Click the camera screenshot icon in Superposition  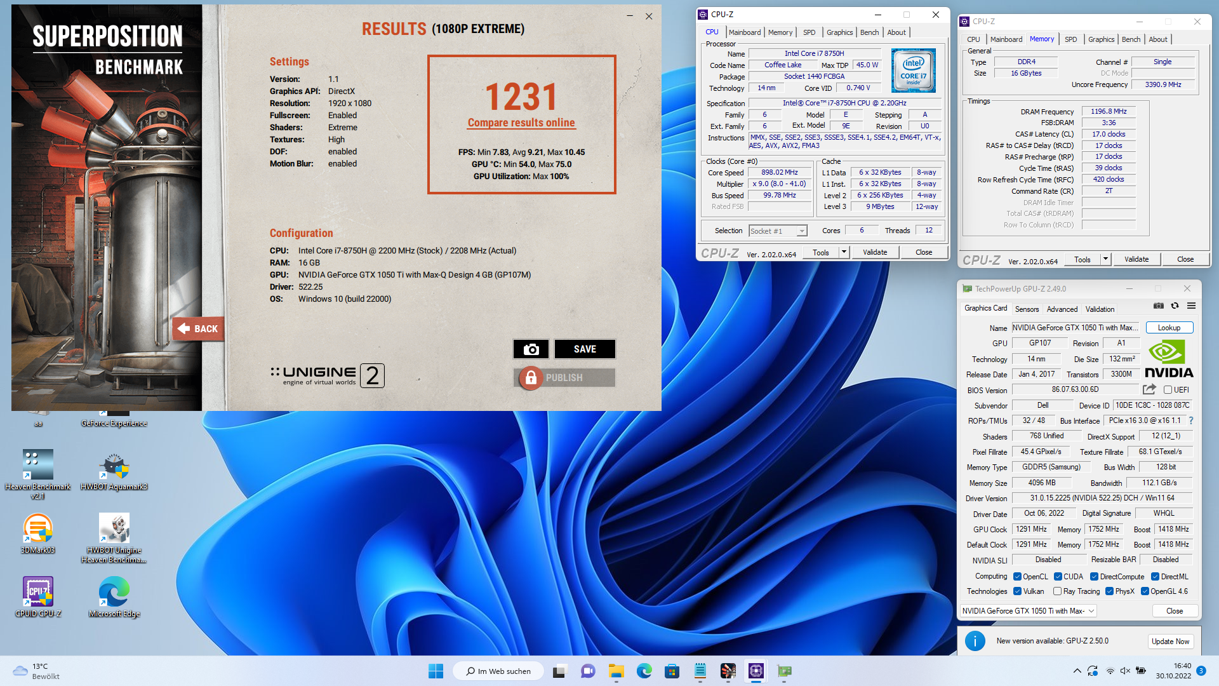pos(531,349)
